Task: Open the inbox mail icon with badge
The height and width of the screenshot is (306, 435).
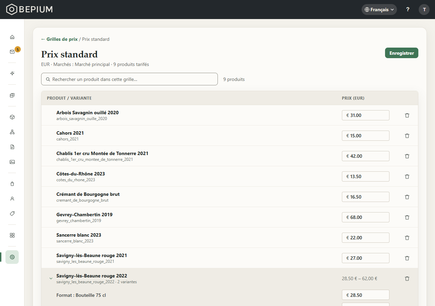Action: pos(12,52)
